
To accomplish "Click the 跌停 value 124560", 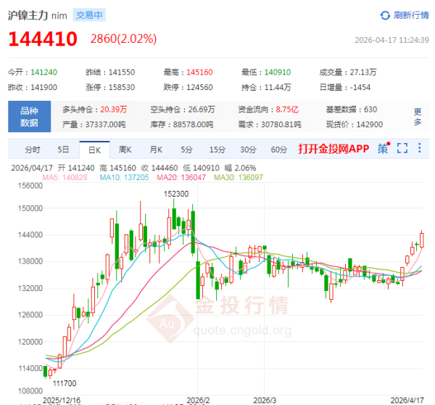I will click(x=199, y=88).
